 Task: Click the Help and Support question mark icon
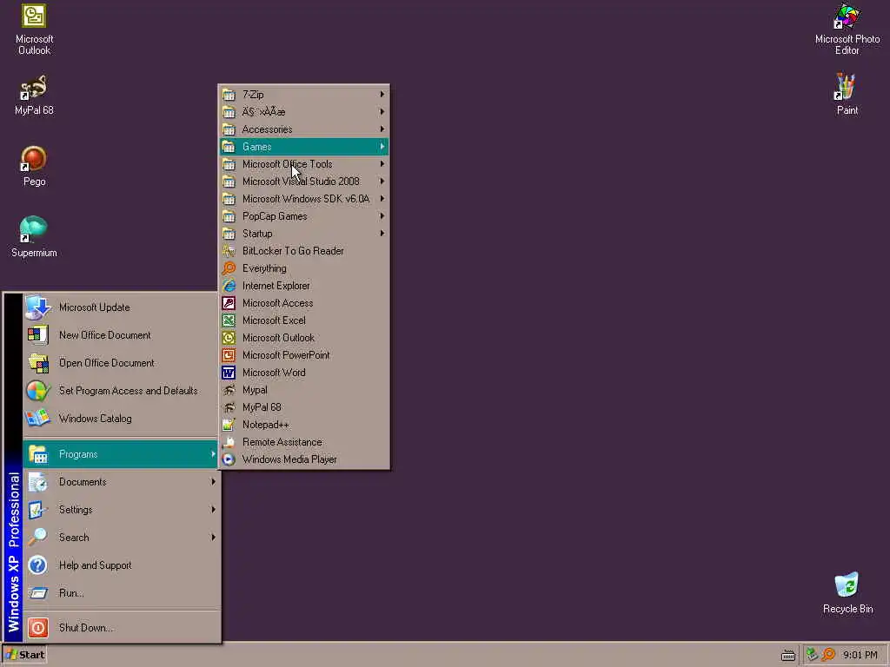coord(38,565)
